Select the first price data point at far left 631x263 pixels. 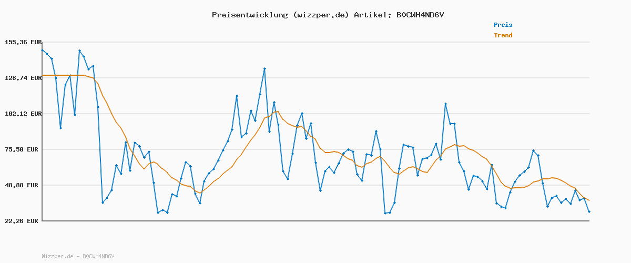point(42,50)
